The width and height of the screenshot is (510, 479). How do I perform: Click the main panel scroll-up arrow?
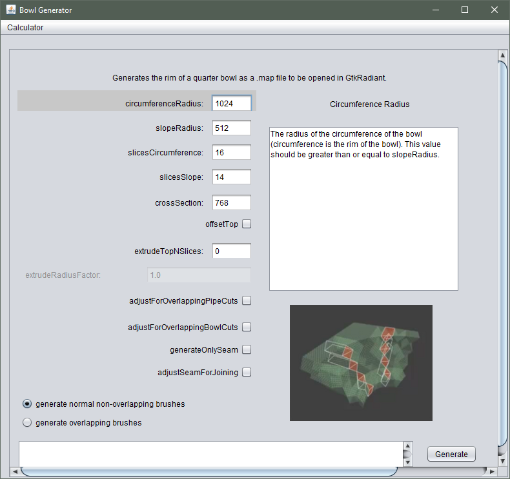(502, 55)
